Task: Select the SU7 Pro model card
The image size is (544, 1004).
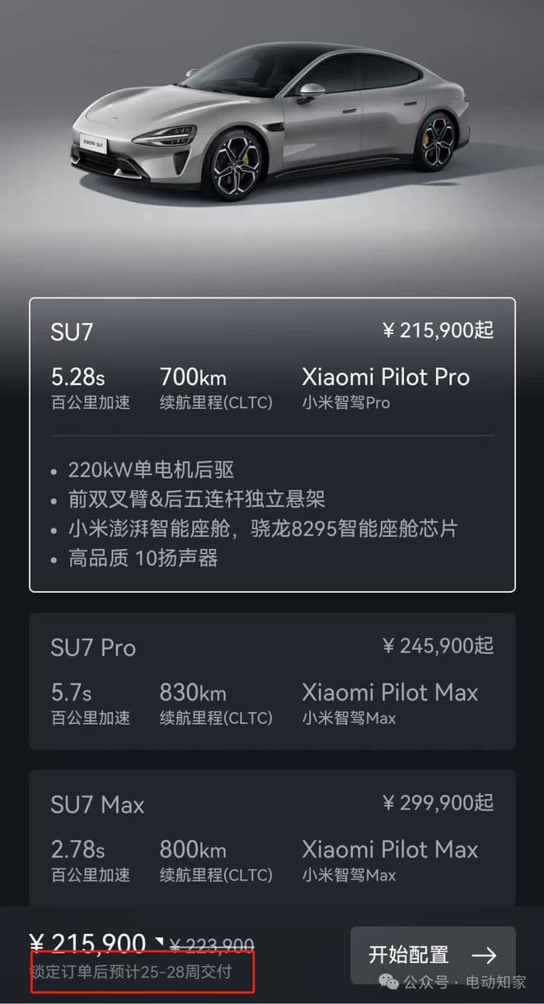Action: pyautogui.click(x=272, y=680)
